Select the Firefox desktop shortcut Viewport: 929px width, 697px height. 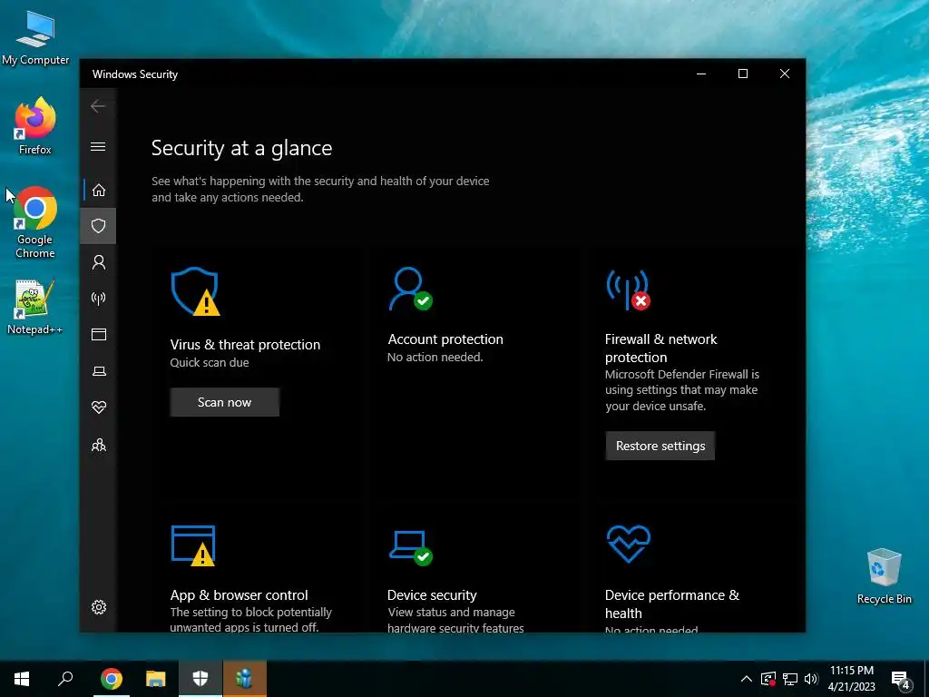click(x=35, y=126)
